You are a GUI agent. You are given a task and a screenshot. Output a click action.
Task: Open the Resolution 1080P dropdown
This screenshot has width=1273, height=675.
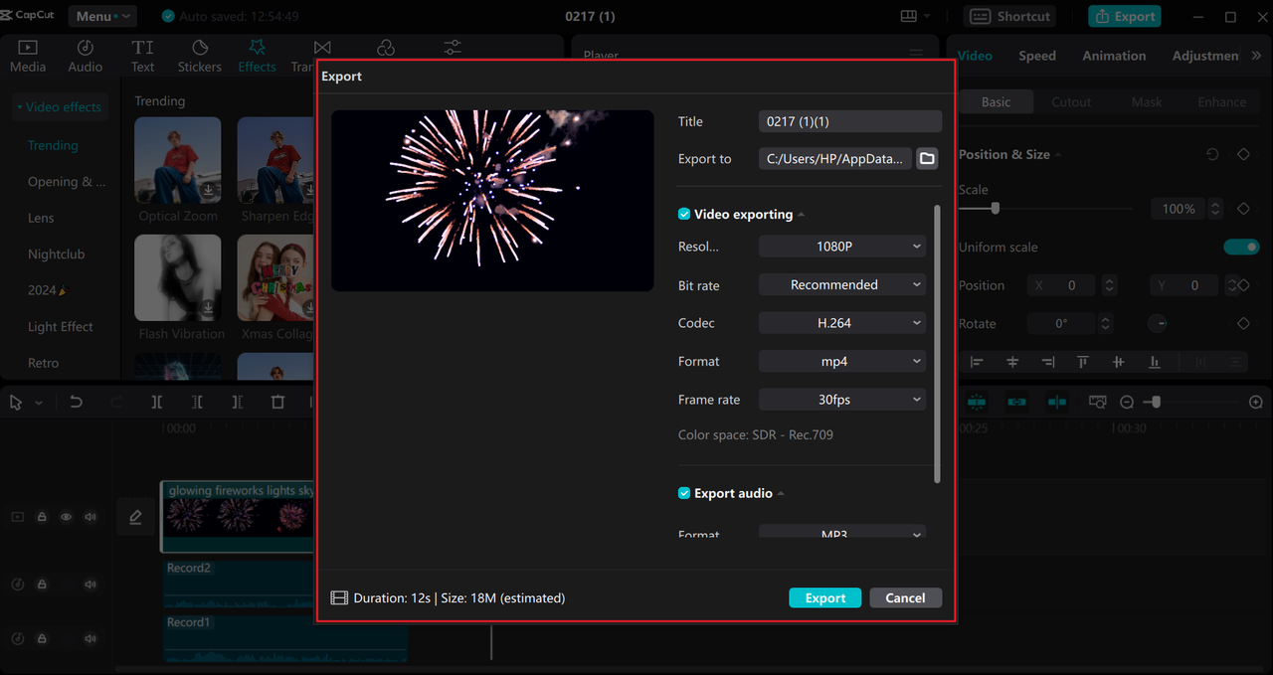[842, 247]
